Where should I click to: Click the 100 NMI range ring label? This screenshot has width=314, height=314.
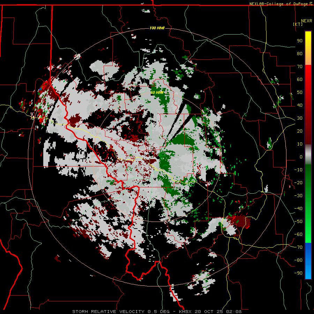click(157, 28)
